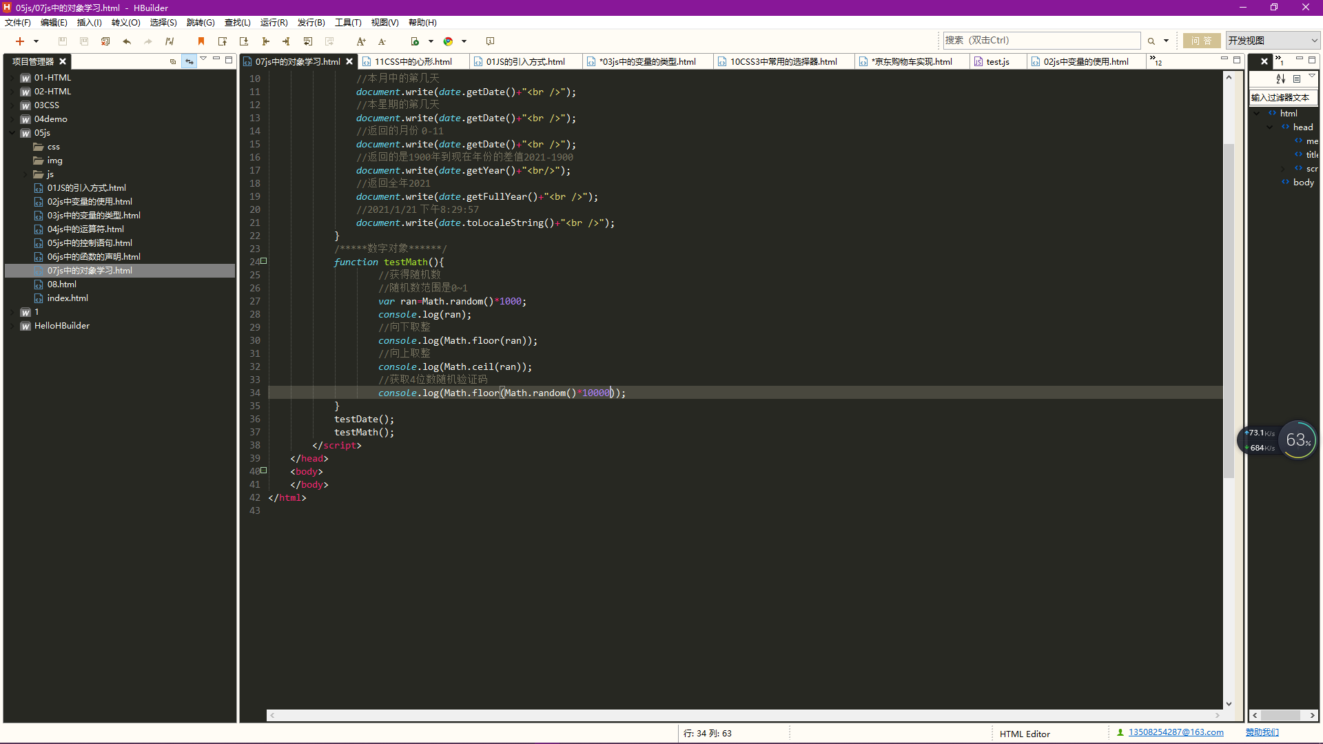Switch to 11CSS中的心形.html tab
The height and width of the screenshot is (744, 1323).
pos(413,62)
